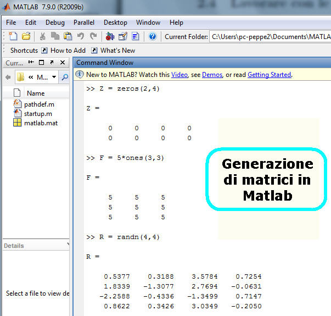Click the search magnifier in Current Folder
This screenshot has width=331, height=316.
[x=65, y=77]
